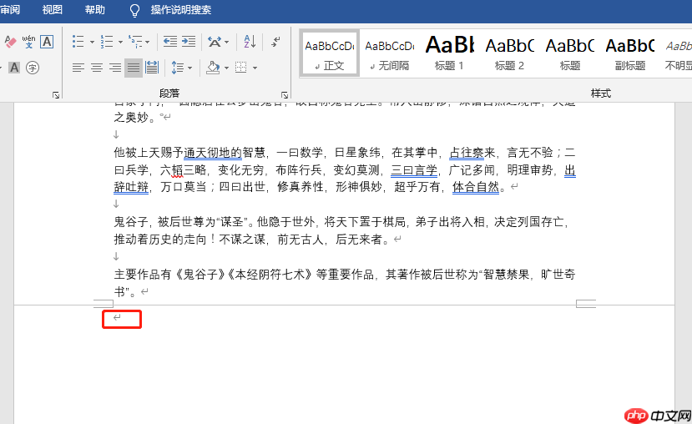This screenshot has width=692, height=424.
Task: Align the paragraph to the right
Action: point(115,68)
